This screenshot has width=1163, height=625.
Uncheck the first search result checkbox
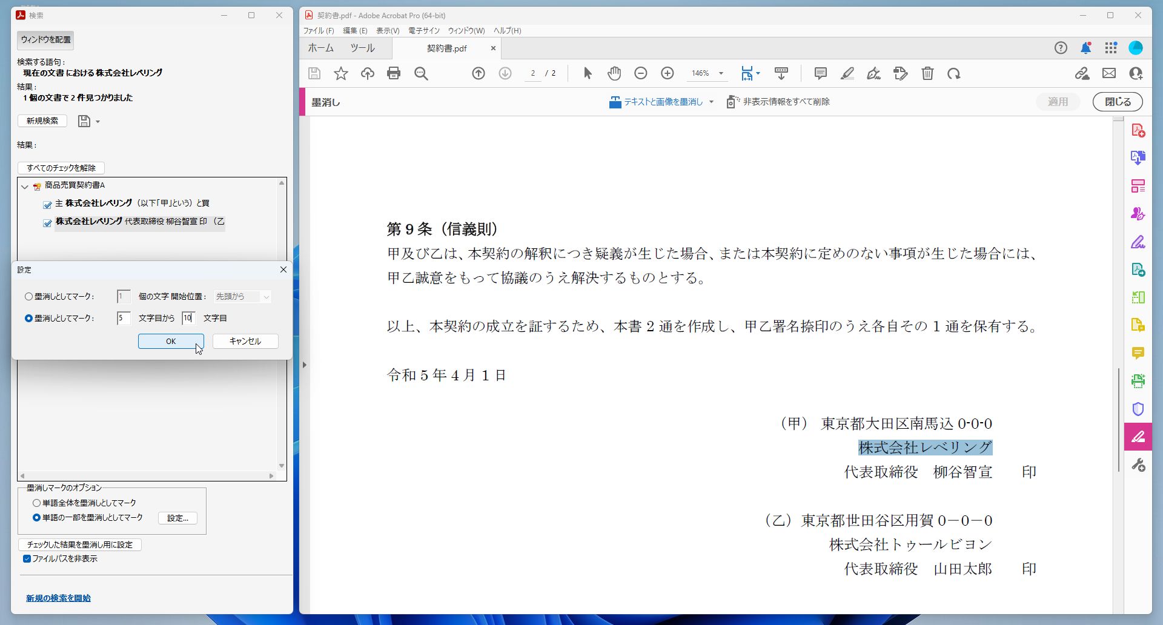point(47,205)
